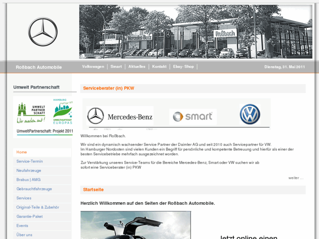Select Home in the sidebar
The image size is (319, 239).
point(42,152)
